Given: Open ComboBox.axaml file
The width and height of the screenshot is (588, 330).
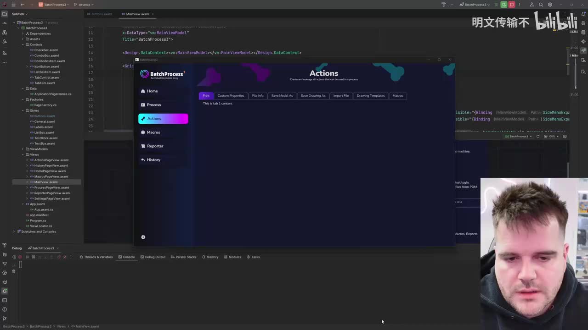Looking at the screenshot, I should pos(46,55).
